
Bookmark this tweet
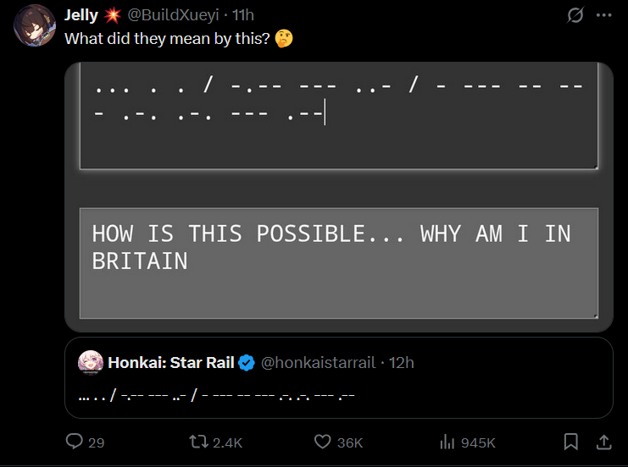(x=571, y=442)
